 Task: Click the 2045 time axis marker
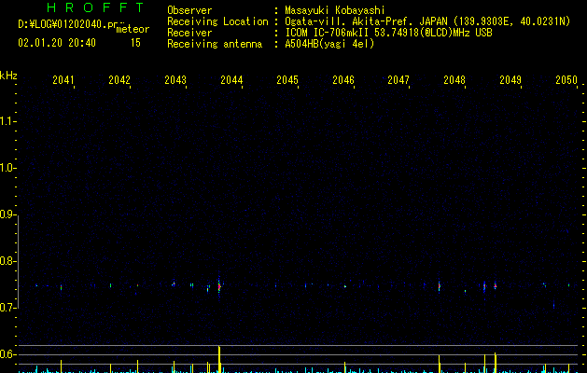tap(287, 80)
